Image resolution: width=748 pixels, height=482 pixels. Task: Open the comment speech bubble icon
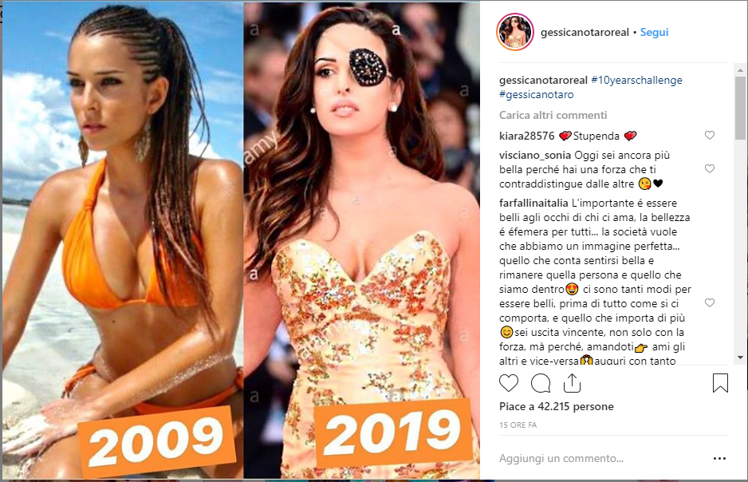pos(541,383)
